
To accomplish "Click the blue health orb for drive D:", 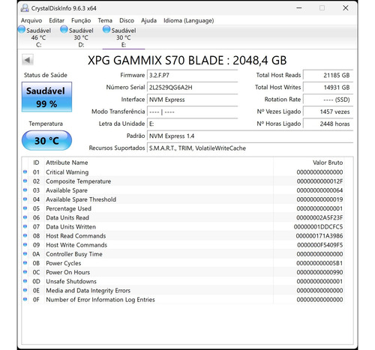I will (x=64, y=29).
